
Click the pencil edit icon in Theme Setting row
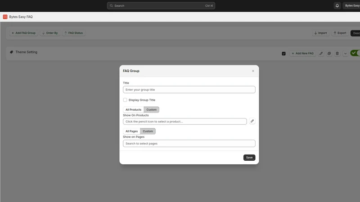[321, 53]
